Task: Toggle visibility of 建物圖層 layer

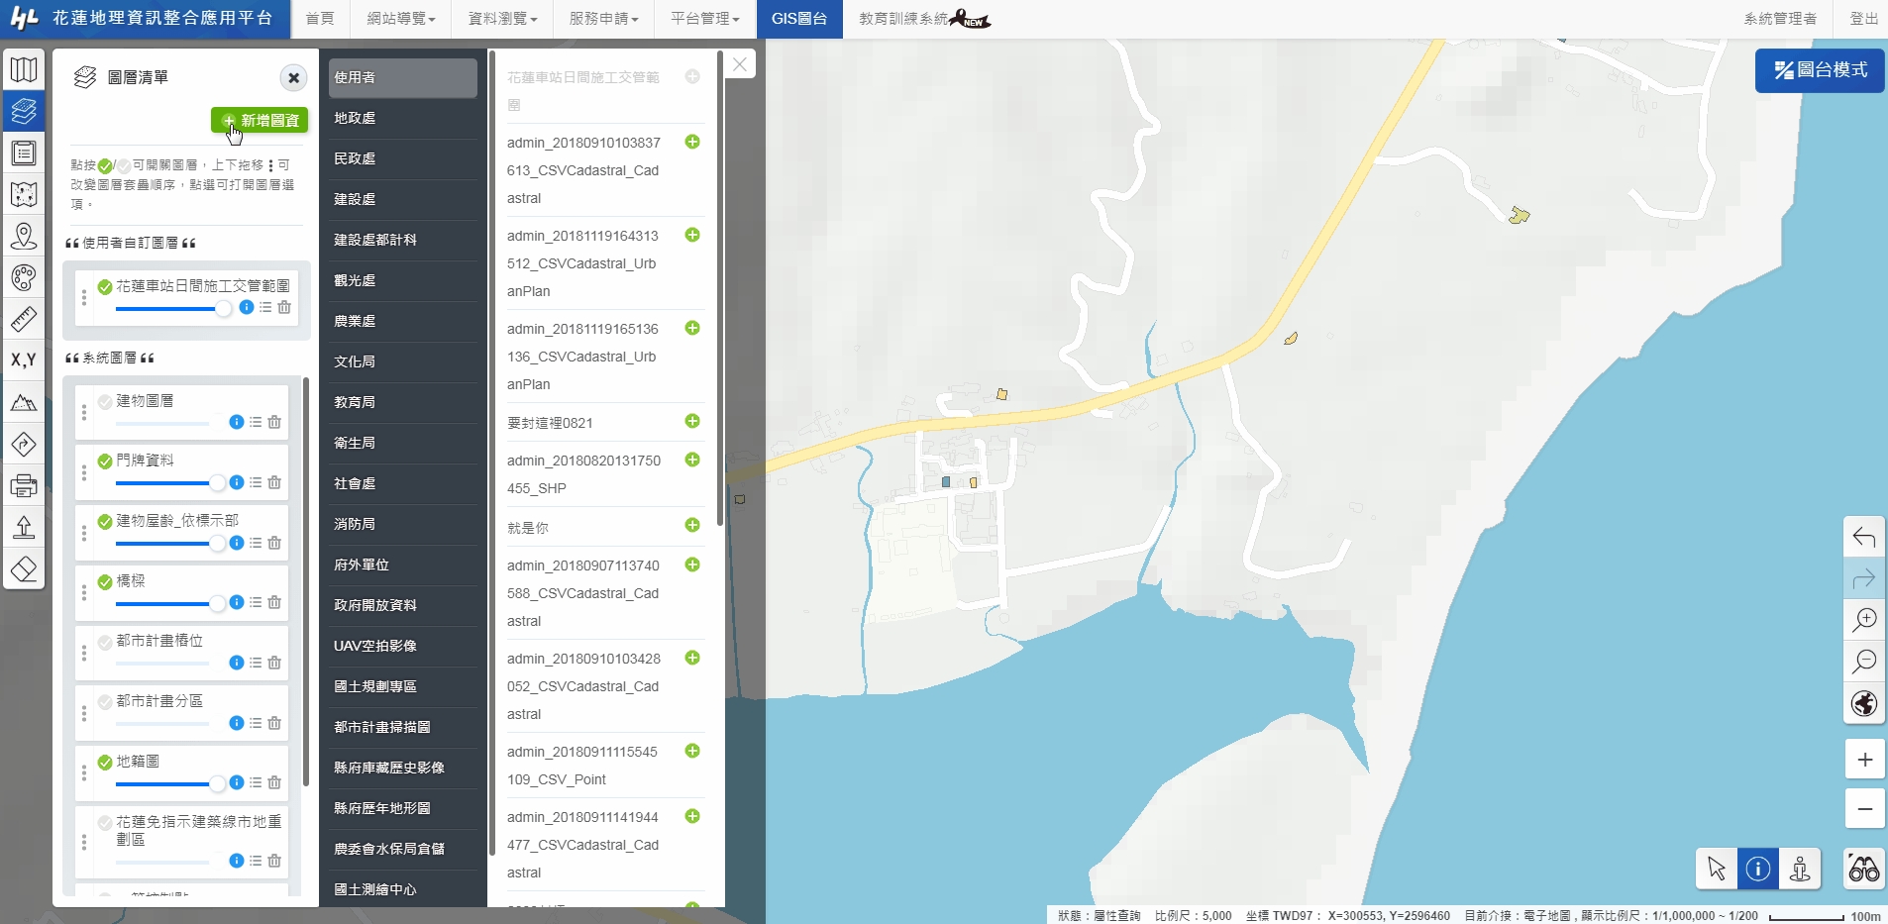Action: [105, 401]
